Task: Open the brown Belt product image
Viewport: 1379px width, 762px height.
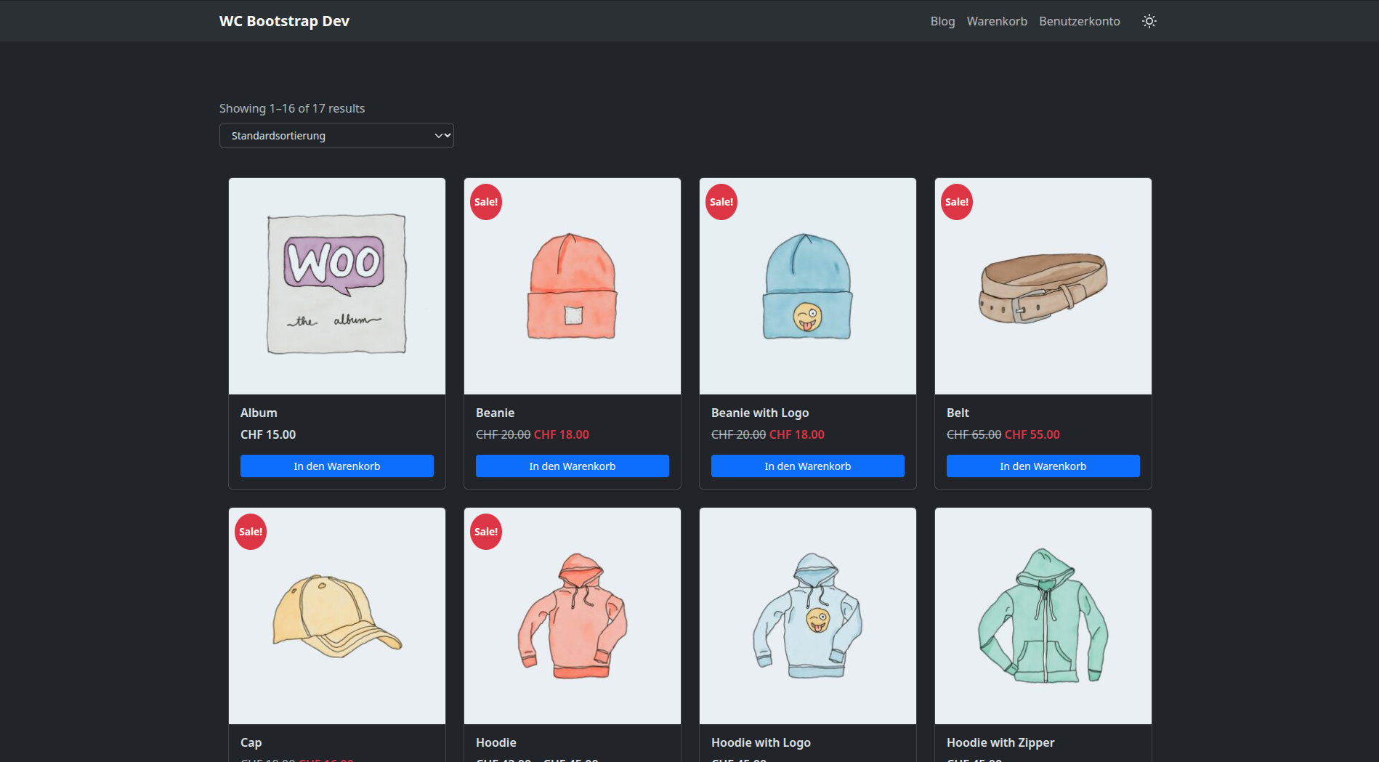Action: click(x=1043, y=286)
